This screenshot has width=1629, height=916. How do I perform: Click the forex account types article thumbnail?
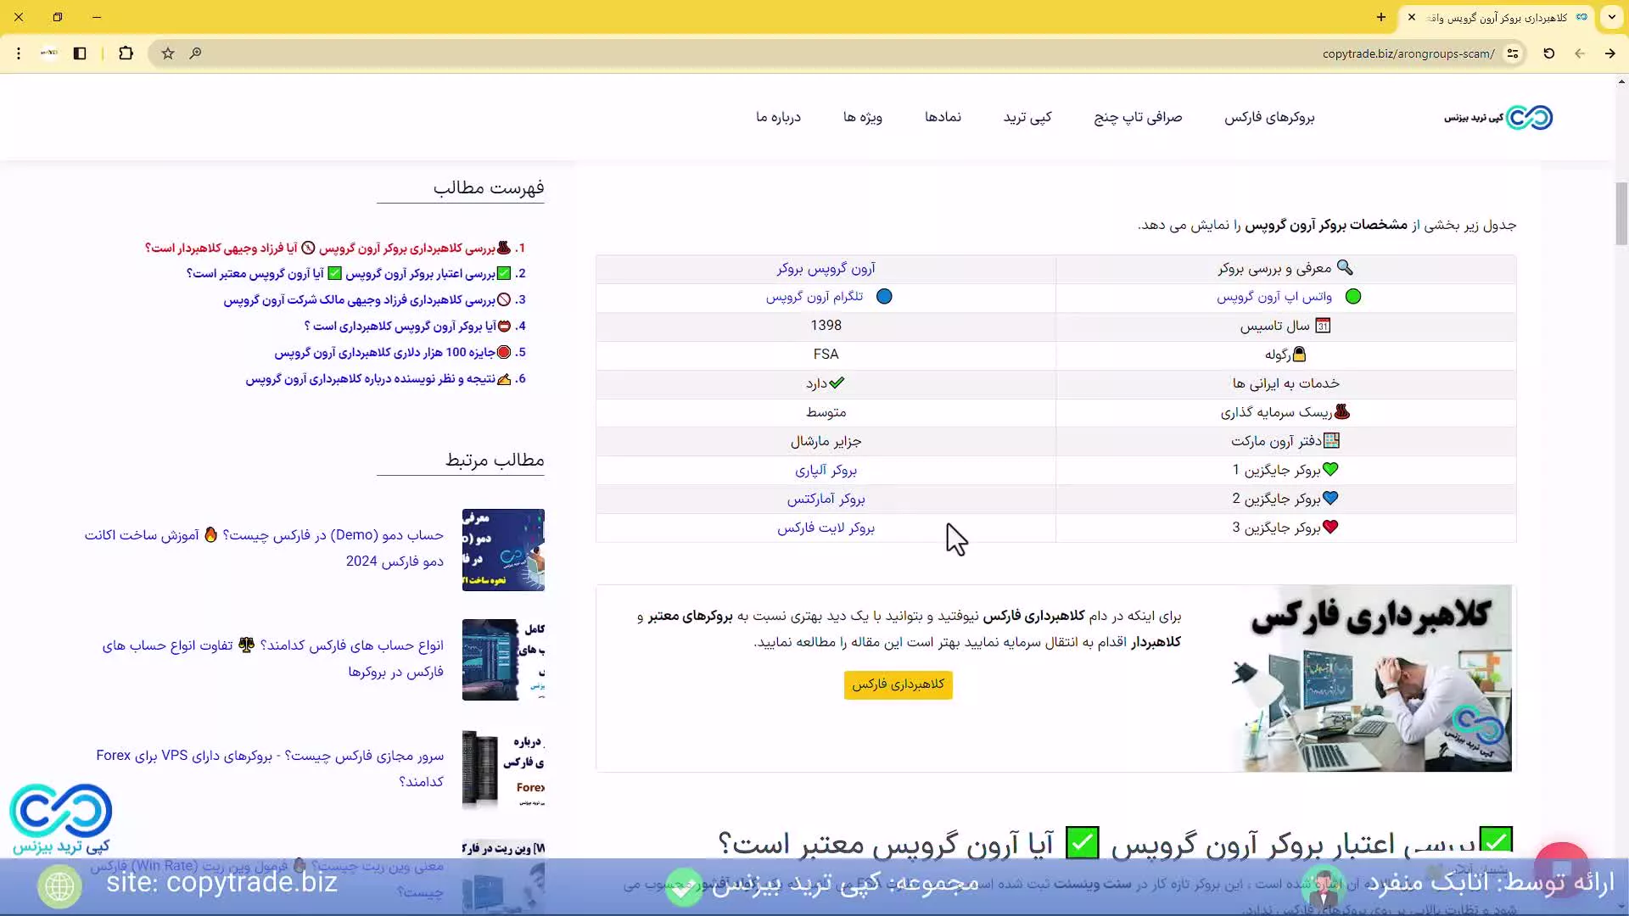coord(503,660)
